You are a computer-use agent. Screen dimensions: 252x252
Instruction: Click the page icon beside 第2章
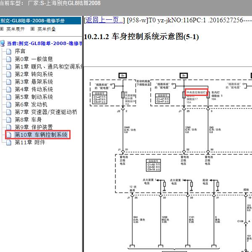pos(9,74)
